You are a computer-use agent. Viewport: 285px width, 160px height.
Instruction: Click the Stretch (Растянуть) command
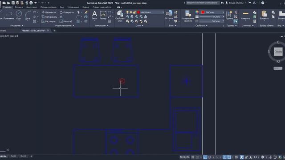[49, 21]
